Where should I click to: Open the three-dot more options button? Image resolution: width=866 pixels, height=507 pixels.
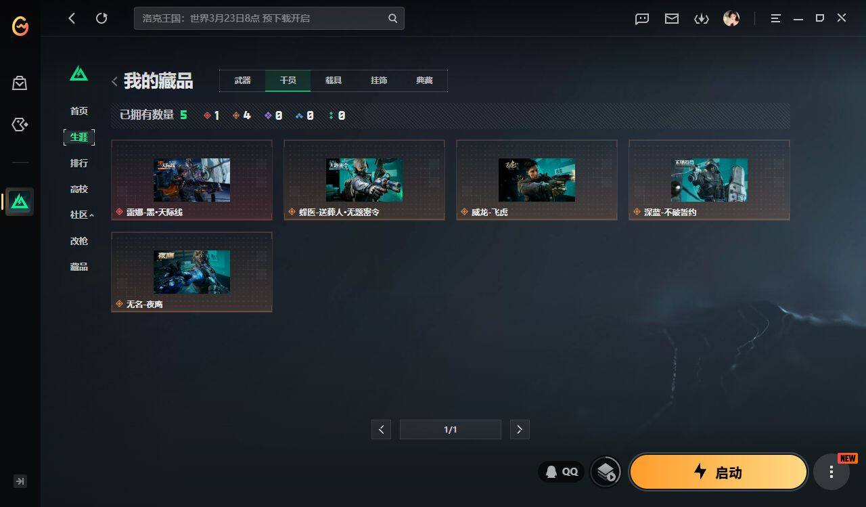click(x=831, y=472)
